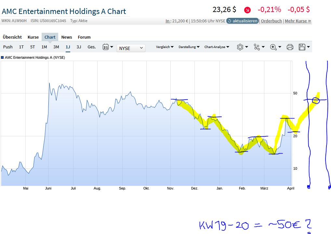Select the indicator/analysis network icon
This screenshot has width=331, height=234.
257,47
